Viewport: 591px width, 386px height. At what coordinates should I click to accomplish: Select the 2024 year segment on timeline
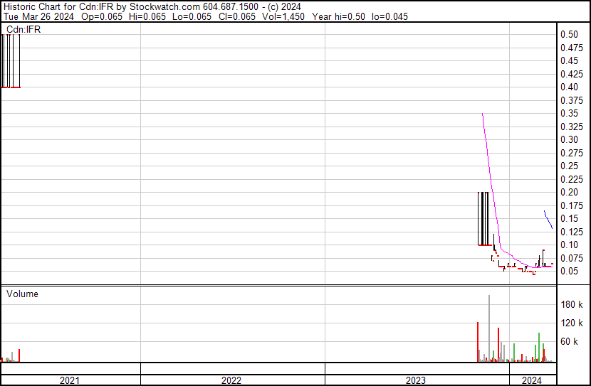click(x=533, y=380)
